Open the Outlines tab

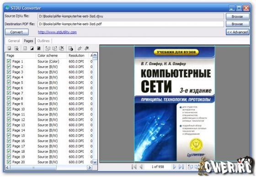[x=43, y=41]
